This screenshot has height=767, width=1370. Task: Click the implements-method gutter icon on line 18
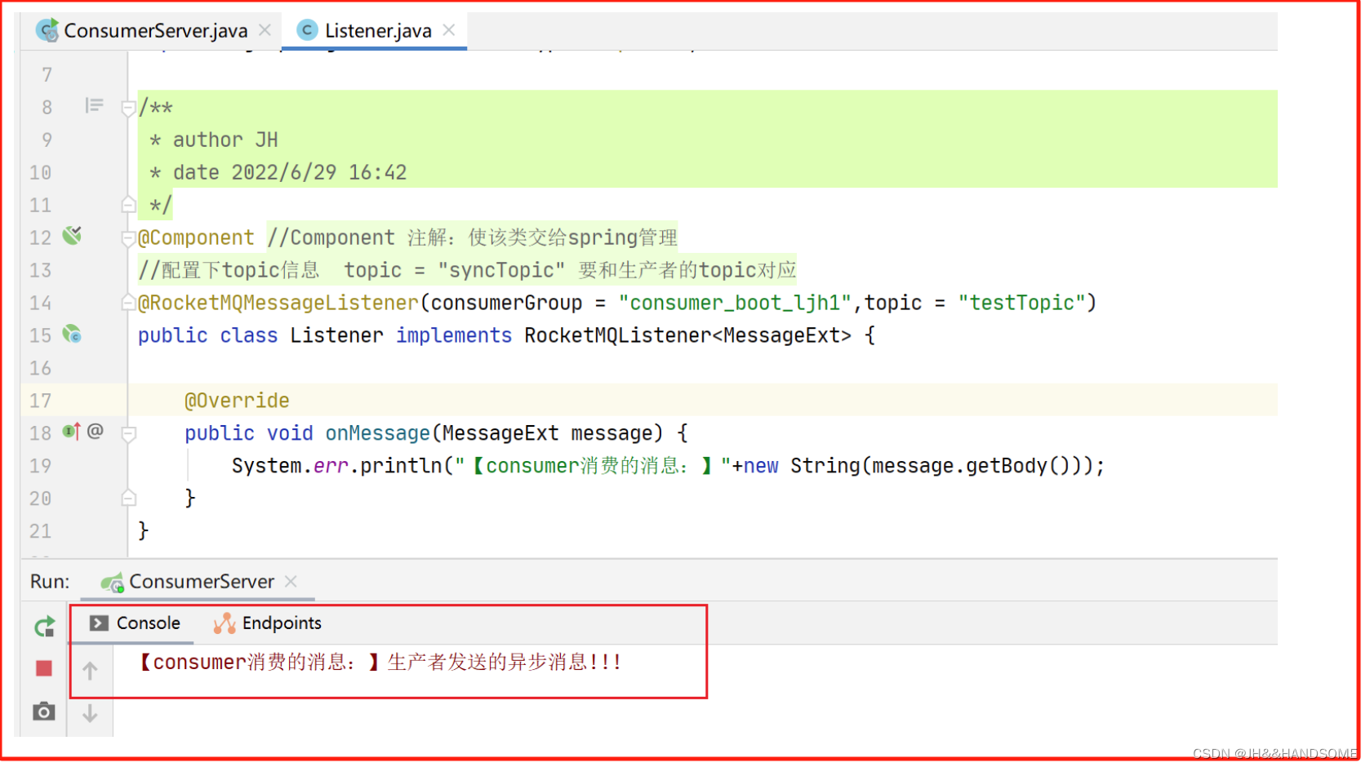pos(72,431)
